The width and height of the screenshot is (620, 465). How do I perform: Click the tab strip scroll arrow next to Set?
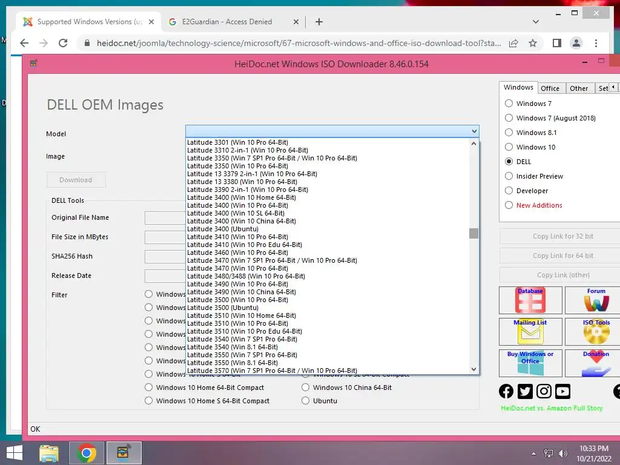pyautogui.click(x=613, y=87)
